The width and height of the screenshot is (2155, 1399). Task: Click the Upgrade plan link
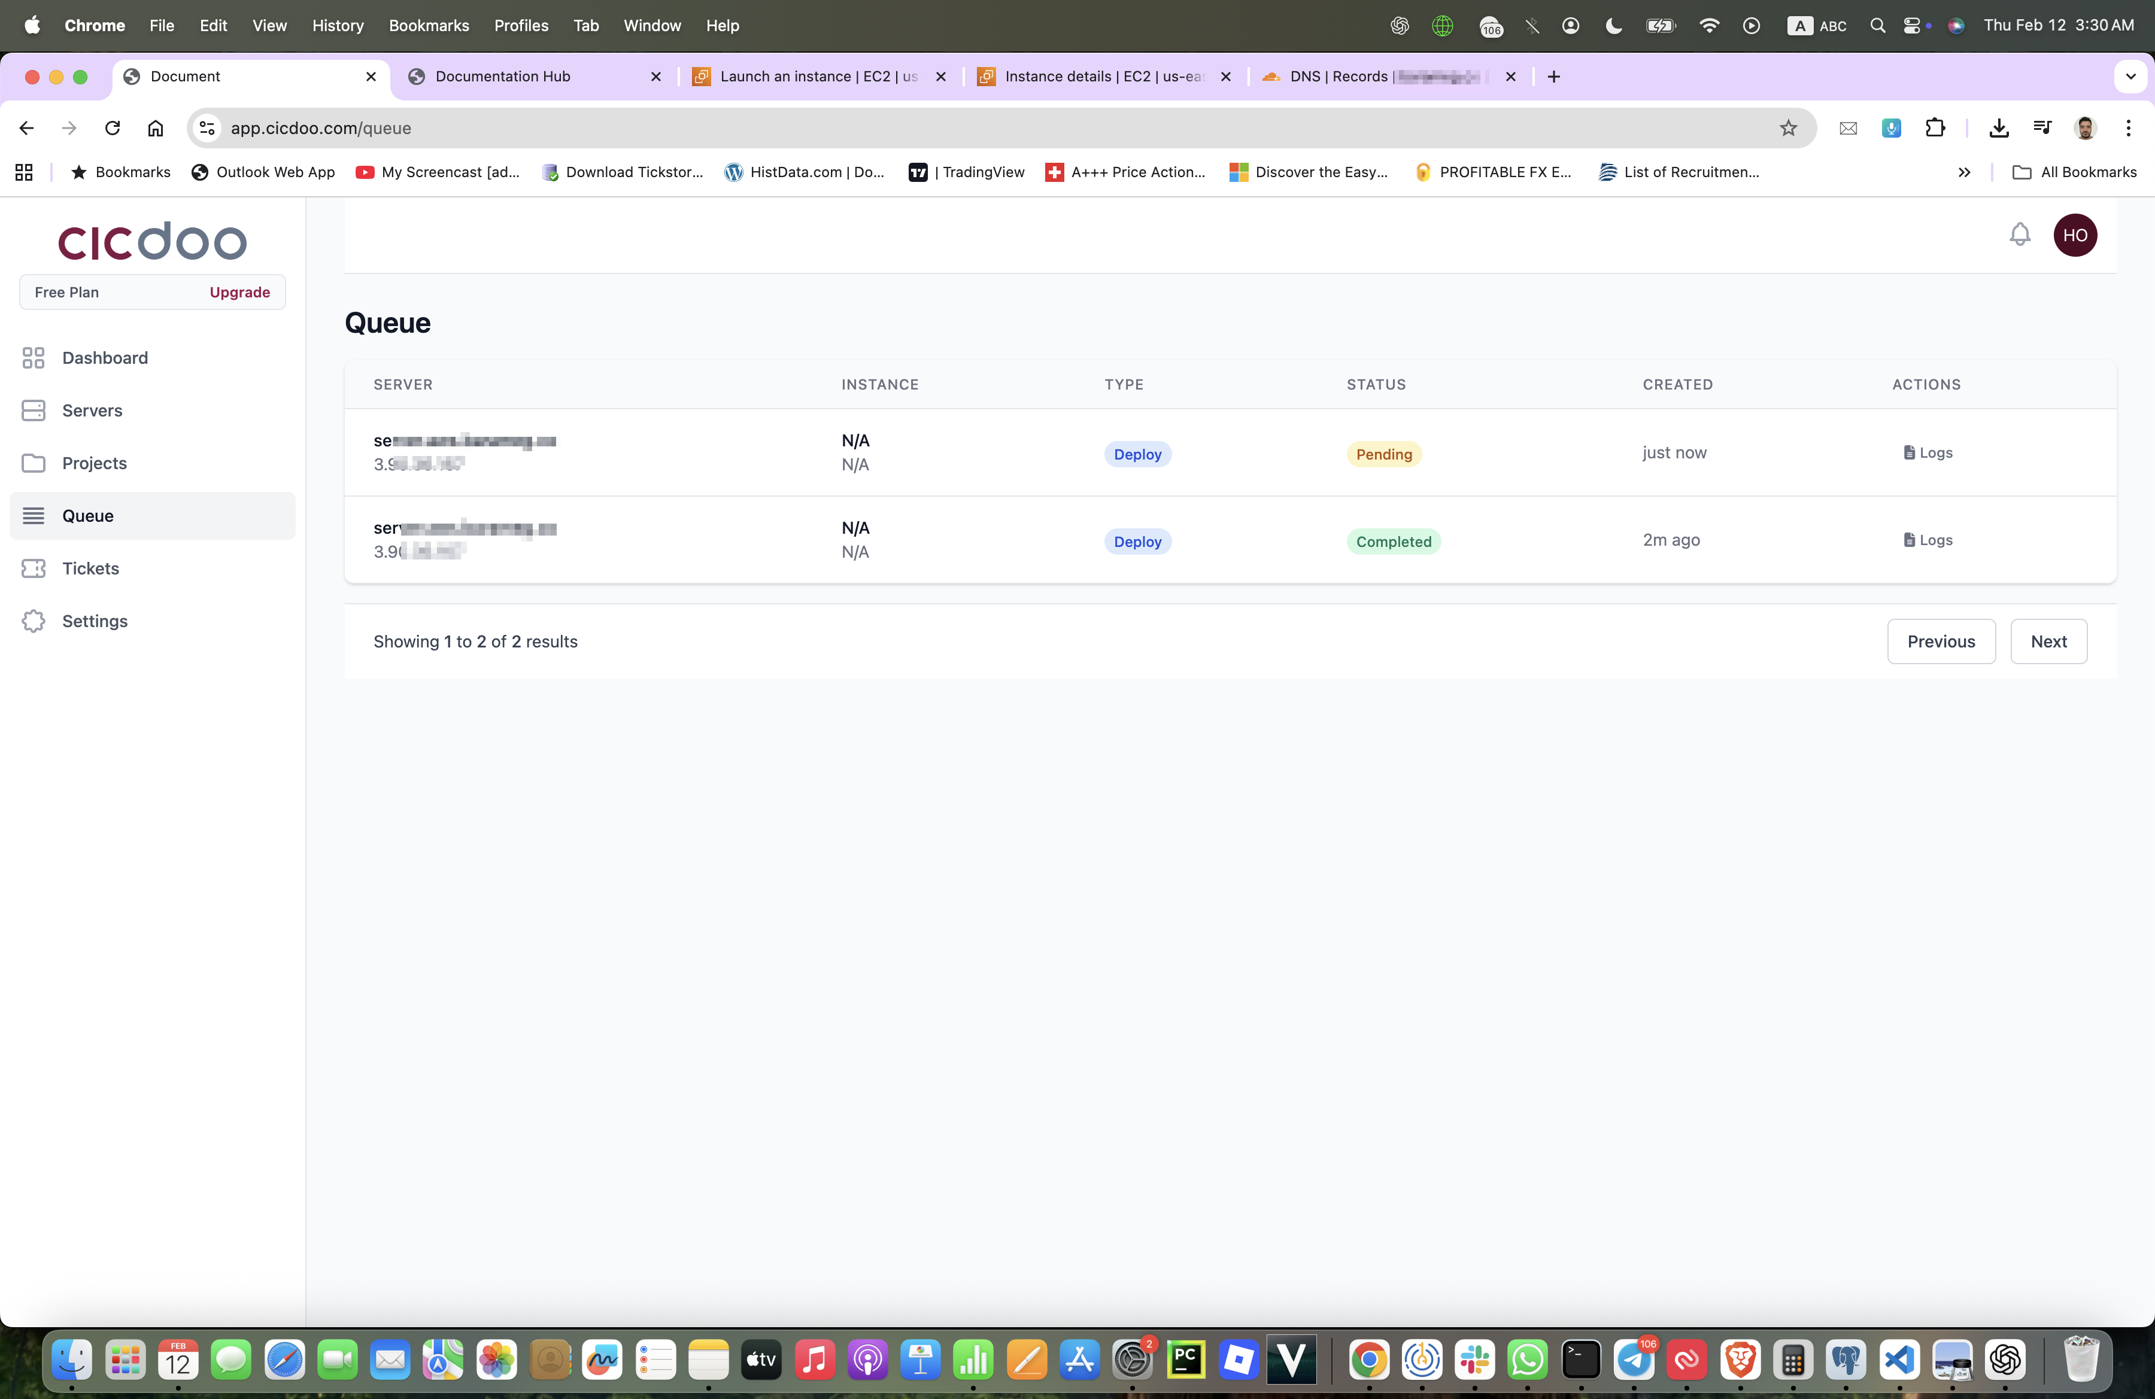coord(239,292)
